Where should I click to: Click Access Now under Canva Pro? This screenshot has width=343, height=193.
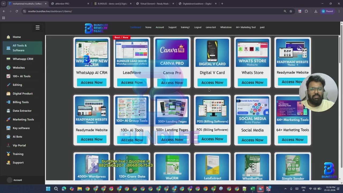[172, 83]
